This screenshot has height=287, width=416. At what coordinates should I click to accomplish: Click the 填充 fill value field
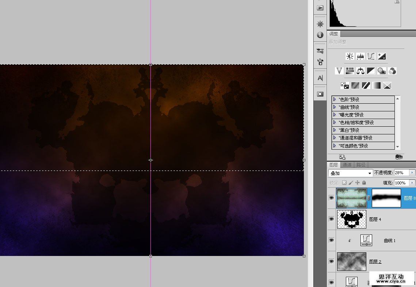(400, 183)
